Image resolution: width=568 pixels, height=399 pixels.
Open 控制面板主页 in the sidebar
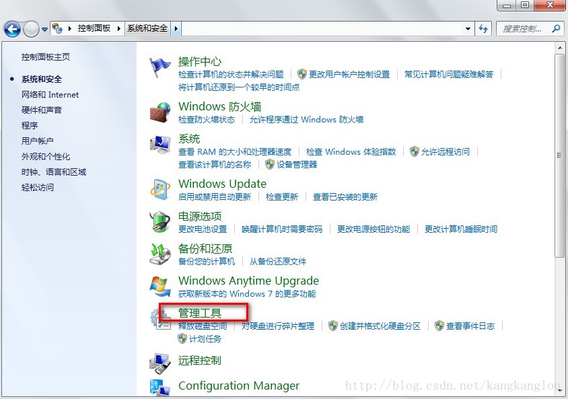[x=46, y=57]
